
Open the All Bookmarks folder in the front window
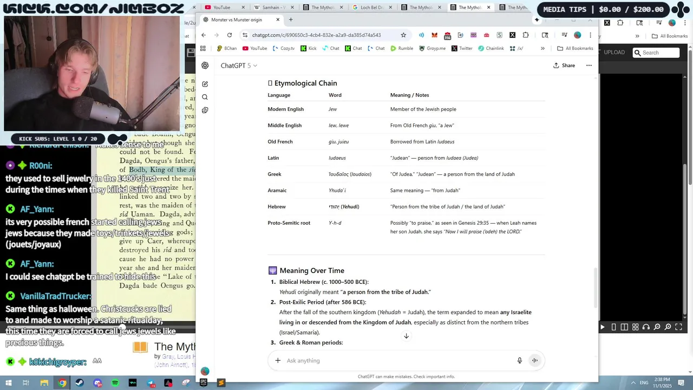tap(576, 48)
